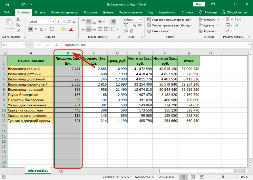The height and width of the screenshot is (180, 253).
Task: Click the Redo arrow icon
Action: pos(23,4)
